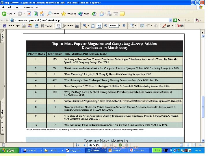Open the Attachments side panel tab
This screenshot has width=208, height=156.
coord(2,108)
